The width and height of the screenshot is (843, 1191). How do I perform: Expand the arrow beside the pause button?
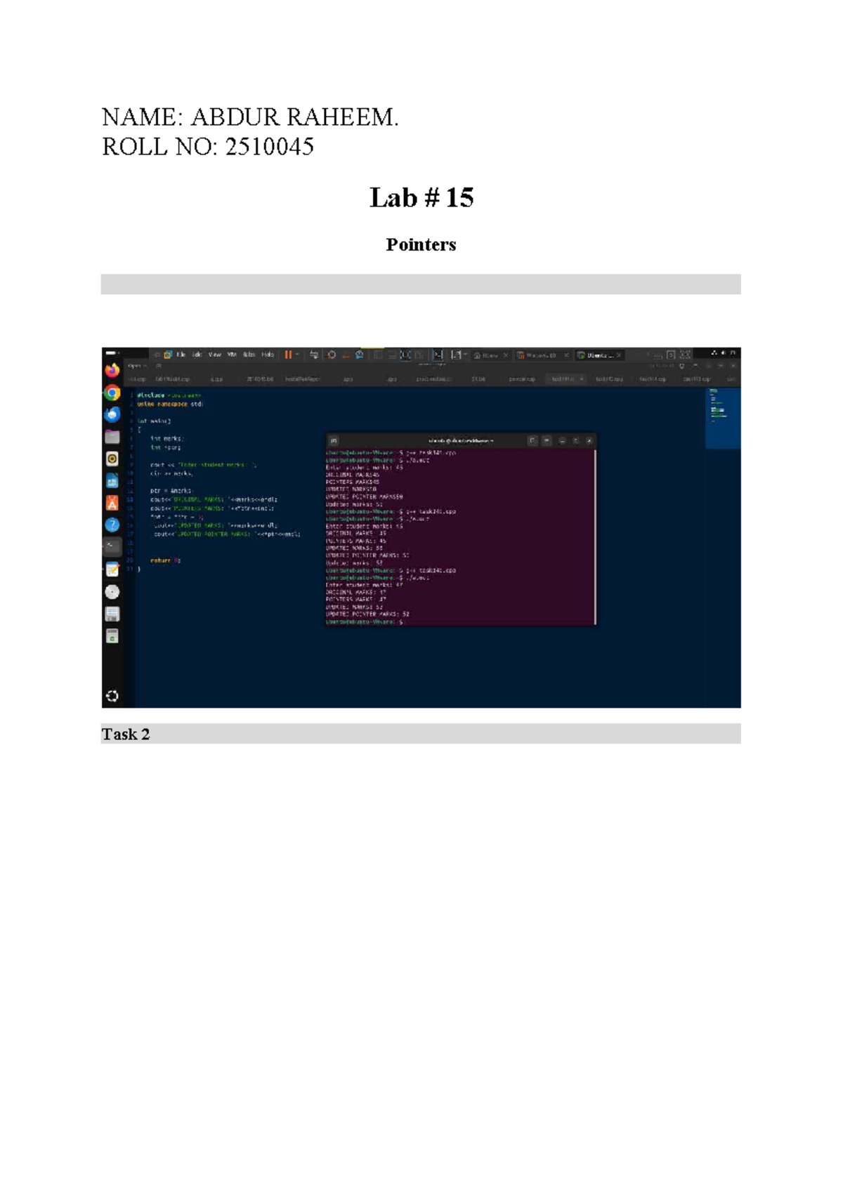(297, 355)
